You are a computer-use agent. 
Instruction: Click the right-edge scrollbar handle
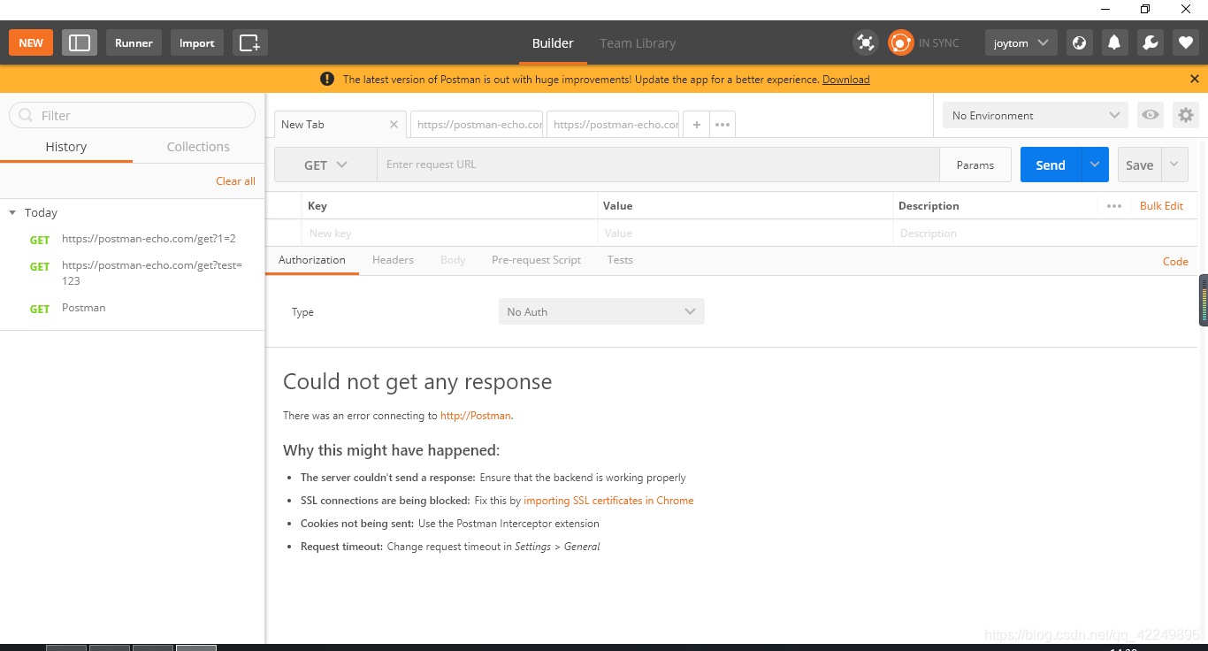point(1204,301)
